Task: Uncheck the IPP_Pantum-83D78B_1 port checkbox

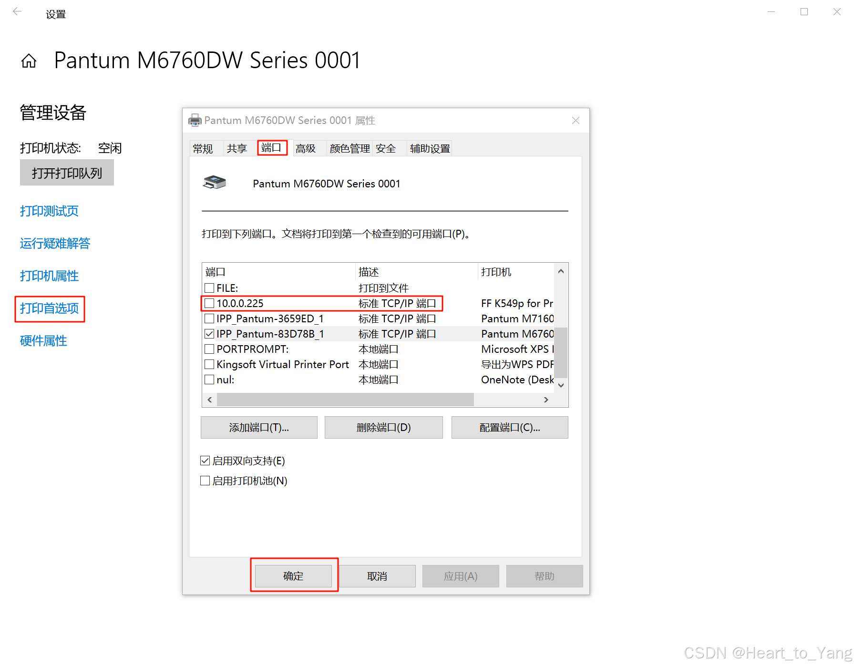Action: tap(209, 334)
